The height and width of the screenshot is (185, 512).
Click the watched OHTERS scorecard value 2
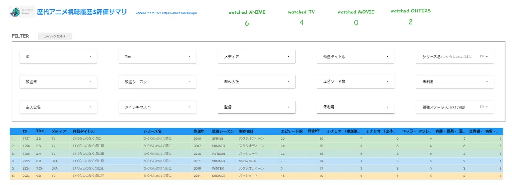coord(410,22)
